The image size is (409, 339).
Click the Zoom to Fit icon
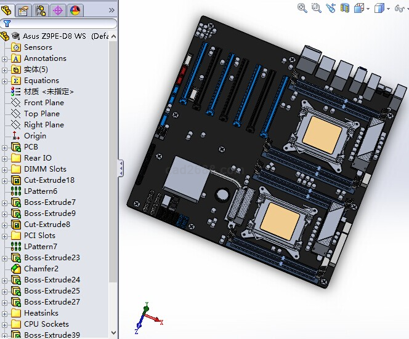click(302, 8)
